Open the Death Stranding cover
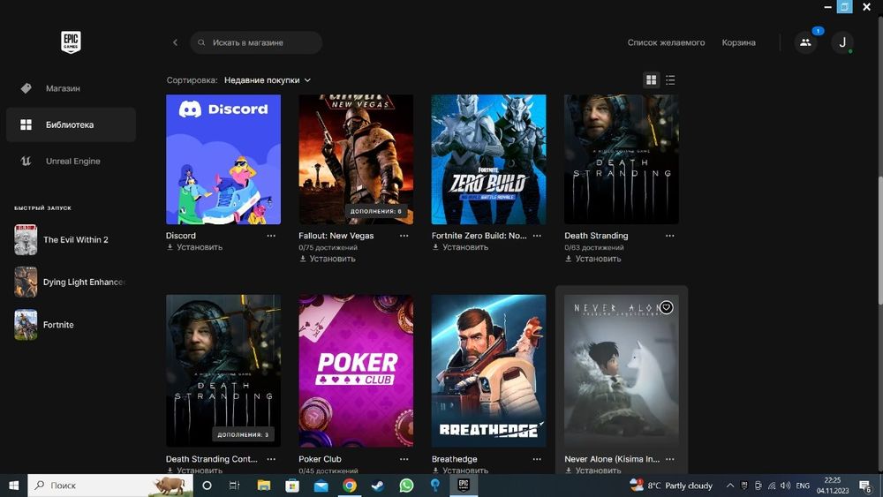 click(622, 159)
